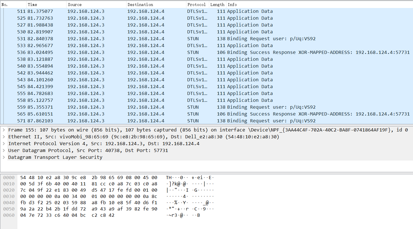
Task: Sort by the Length column header
Action: (217, 5)
